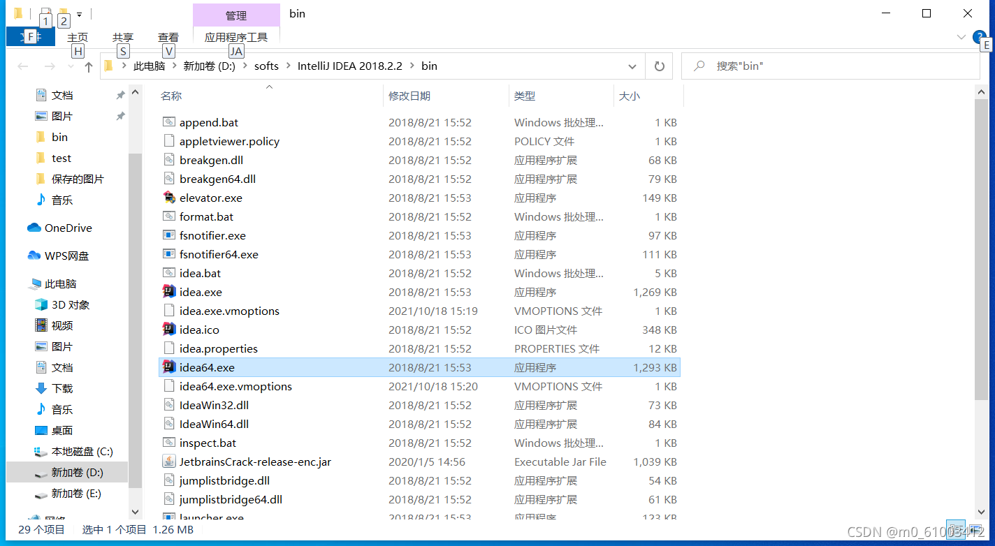
Task: Click the navigation pane scrollbar
Action: tap(136, 321)
